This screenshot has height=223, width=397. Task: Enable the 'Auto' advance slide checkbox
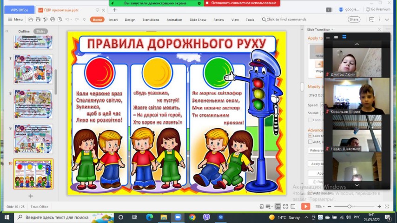pyautogui.click(x=311, y=142)
